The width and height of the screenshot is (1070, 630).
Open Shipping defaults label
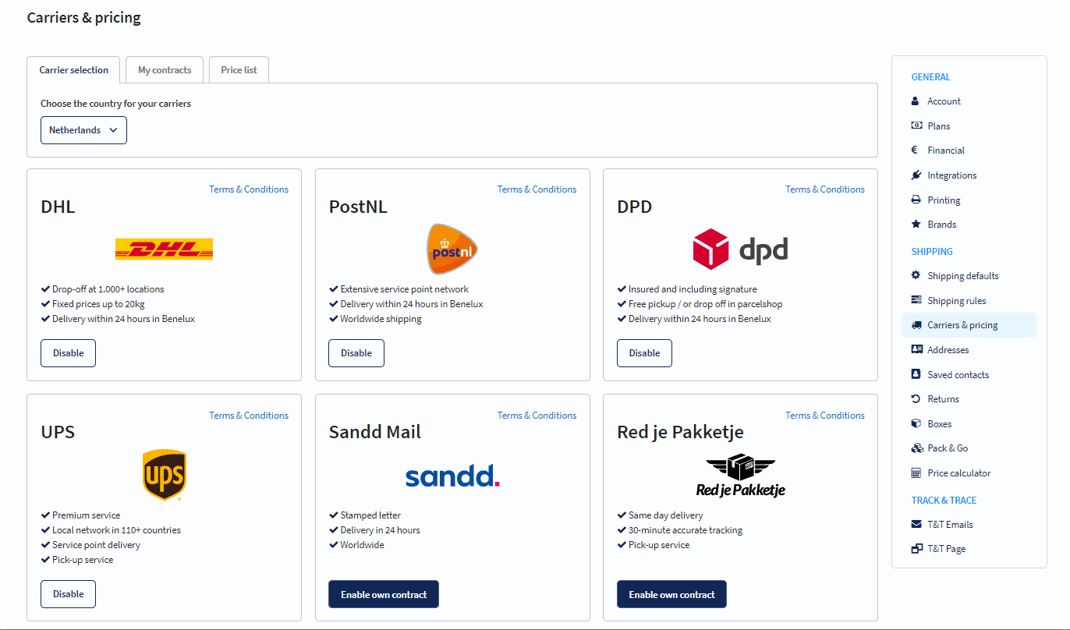tap(963, 276)
